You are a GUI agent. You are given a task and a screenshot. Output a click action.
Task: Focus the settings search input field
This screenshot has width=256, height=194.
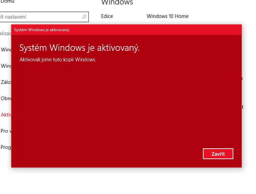[x=44, y=17]
